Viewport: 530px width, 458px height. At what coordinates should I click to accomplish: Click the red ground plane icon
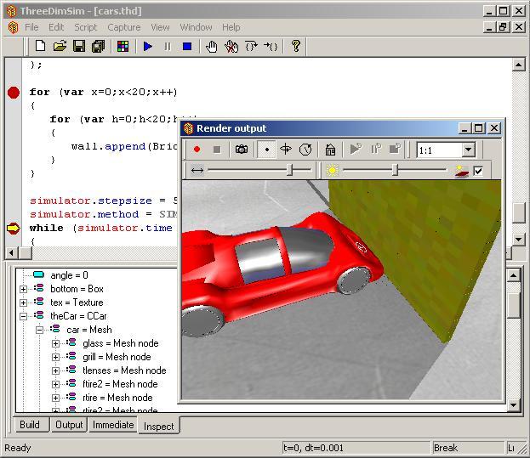[x=462, y=171]
